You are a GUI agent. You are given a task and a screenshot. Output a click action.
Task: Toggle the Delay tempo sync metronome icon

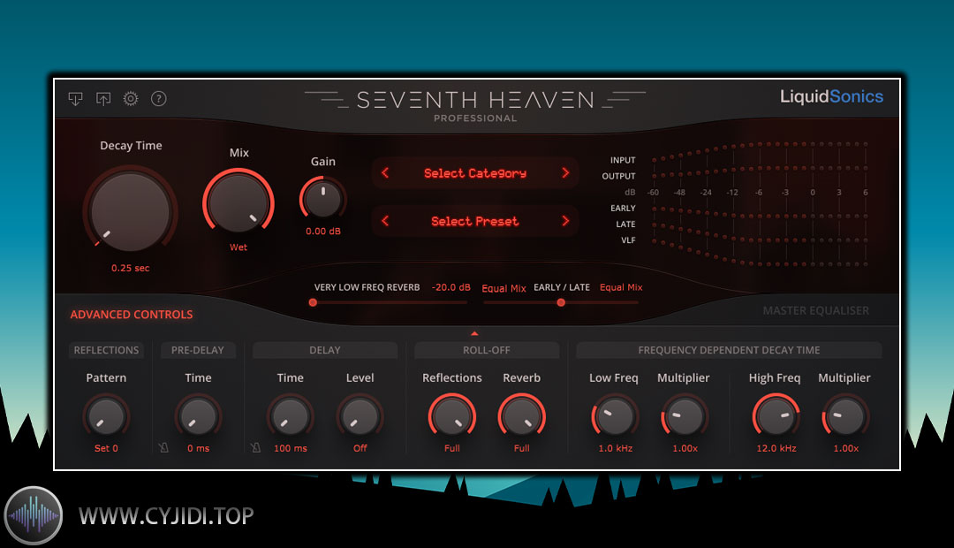pyautogui.click(x=255, y=447)
